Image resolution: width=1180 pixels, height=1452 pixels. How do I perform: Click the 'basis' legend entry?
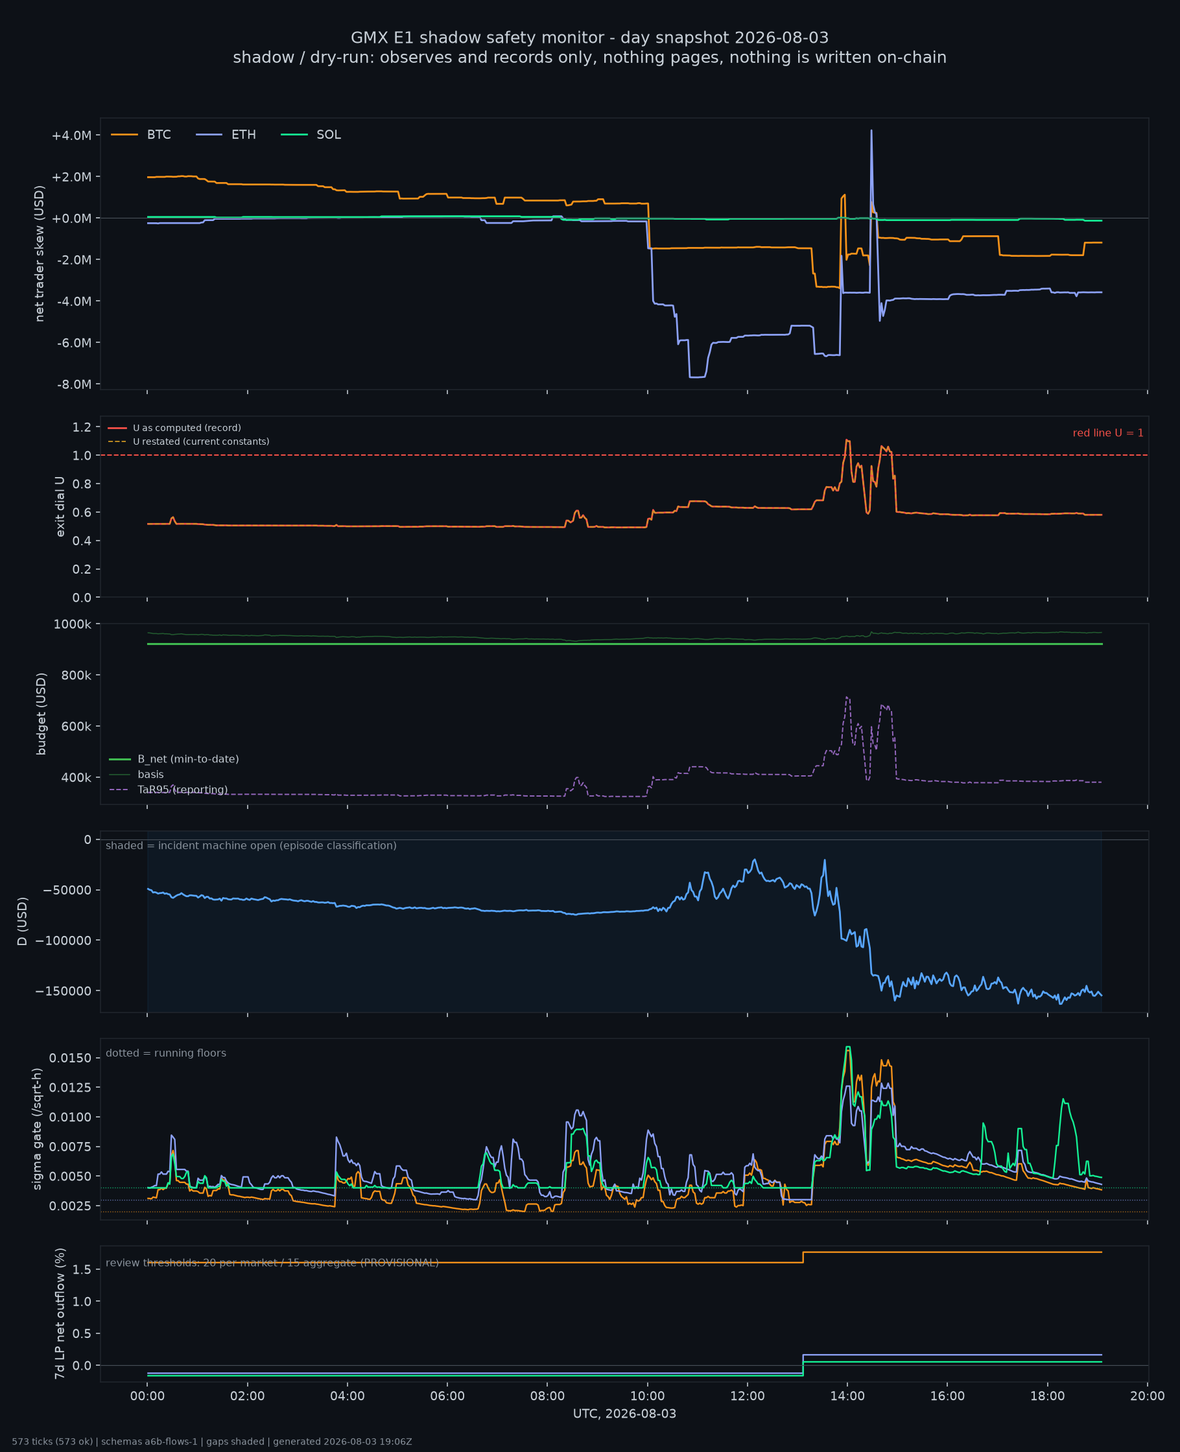click(137, 775)
